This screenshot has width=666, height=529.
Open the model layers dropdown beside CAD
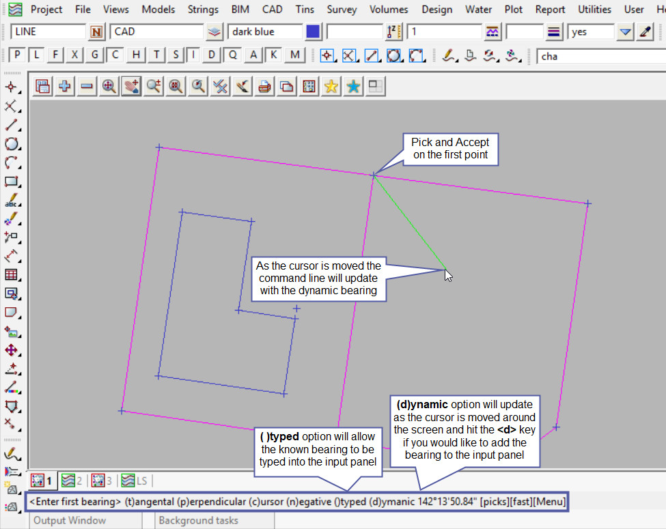click(214, 31)
